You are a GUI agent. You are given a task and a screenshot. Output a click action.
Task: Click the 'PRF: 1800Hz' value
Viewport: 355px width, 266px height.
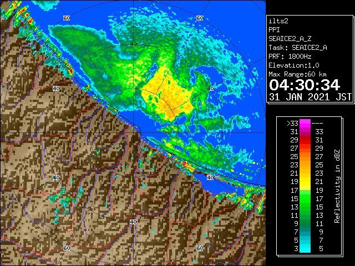pos(290,57)
